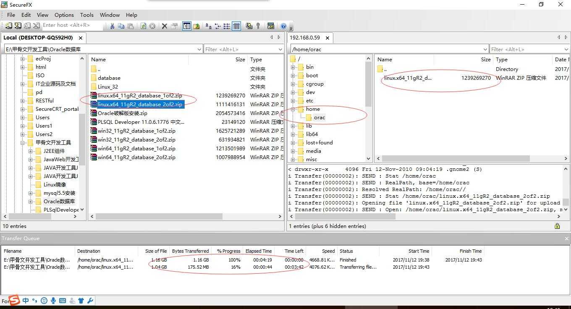571x309 pixels.
Task: Expand the J2EE组件 folder node
Action: tap(31, 151)
